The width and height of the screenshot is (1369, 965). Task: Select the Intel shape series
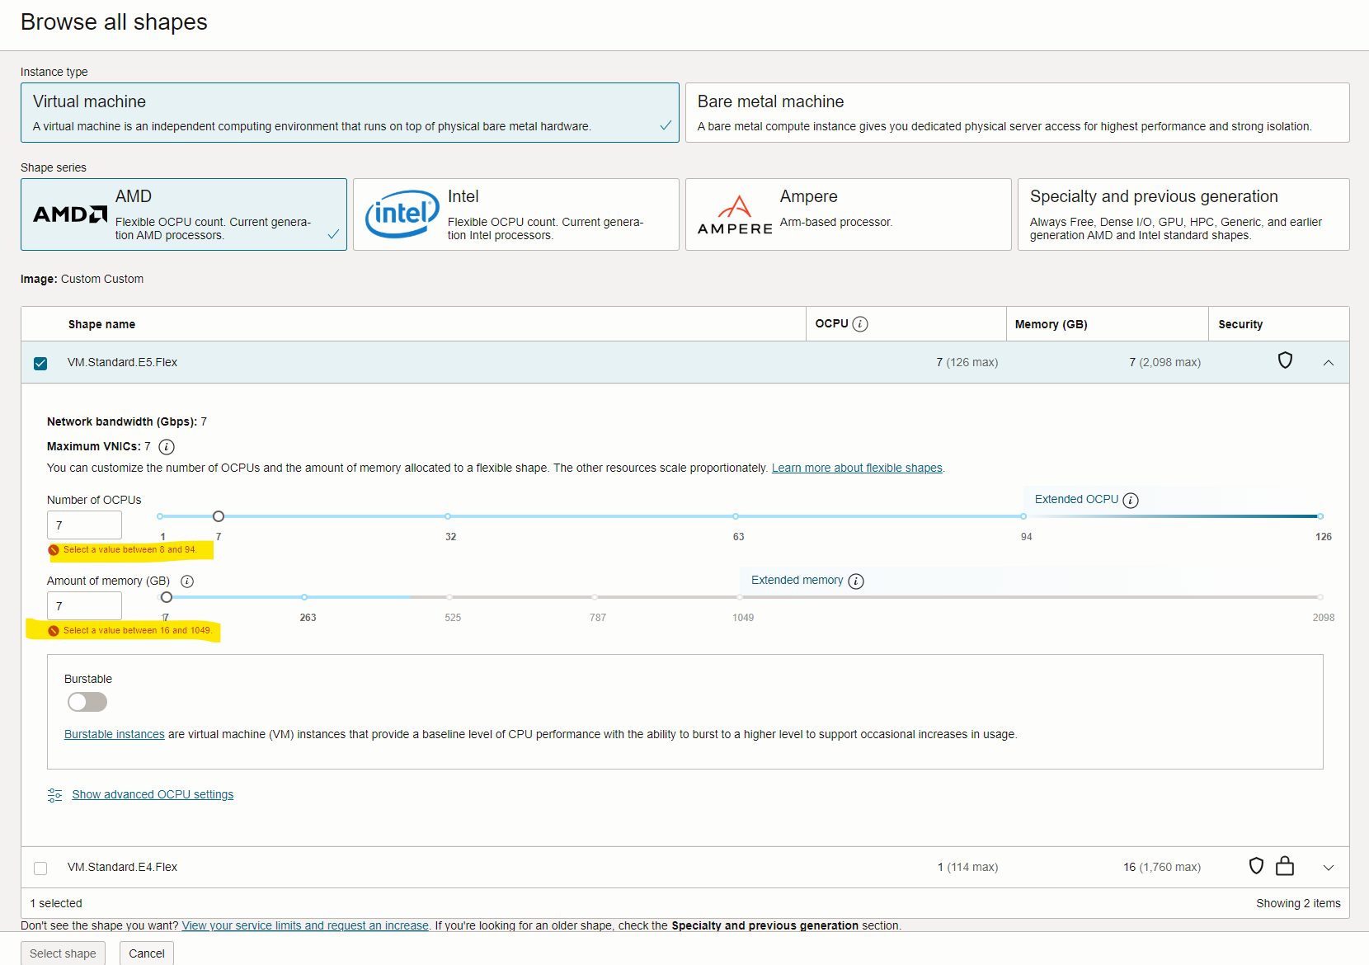(x=515, y=214)
